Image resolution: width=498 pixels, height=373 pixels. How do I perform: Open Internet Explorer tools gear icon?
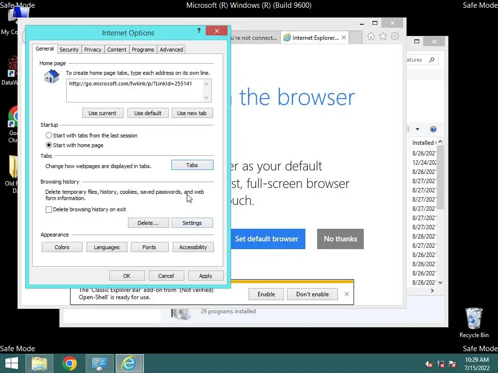tap(395, 36)
